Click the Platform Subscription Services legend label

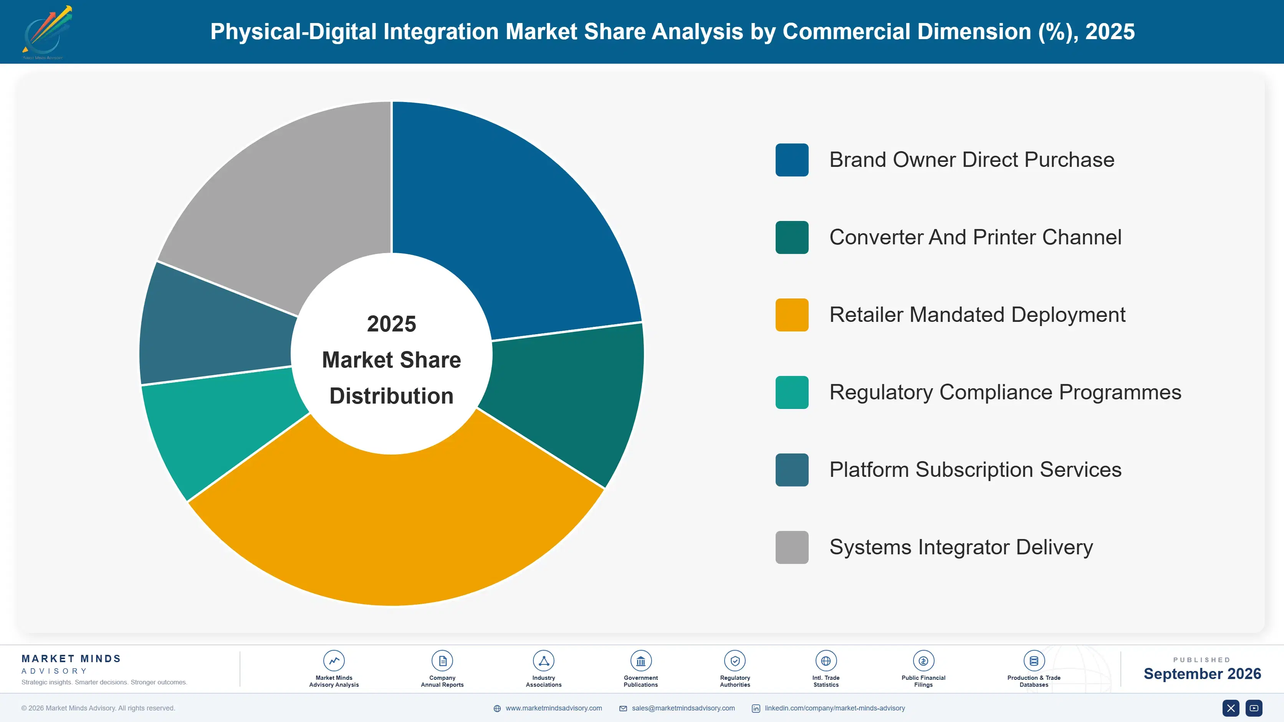pyautogui.click(x=975, y=470)
